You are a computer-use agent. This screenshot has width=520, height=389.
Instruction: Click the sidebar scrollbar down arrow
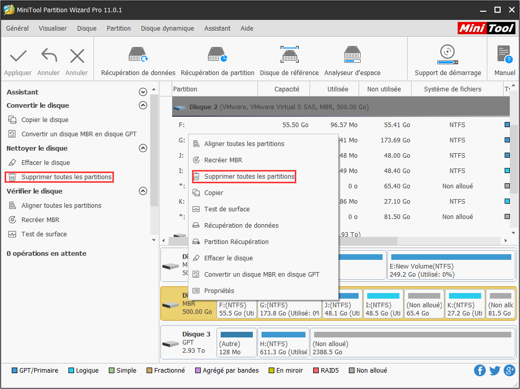coord(154,240)
